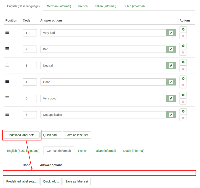Click the upper 'Quick add...' button
Viewport: 200px width, 188px height.
(x=51, y=135)
